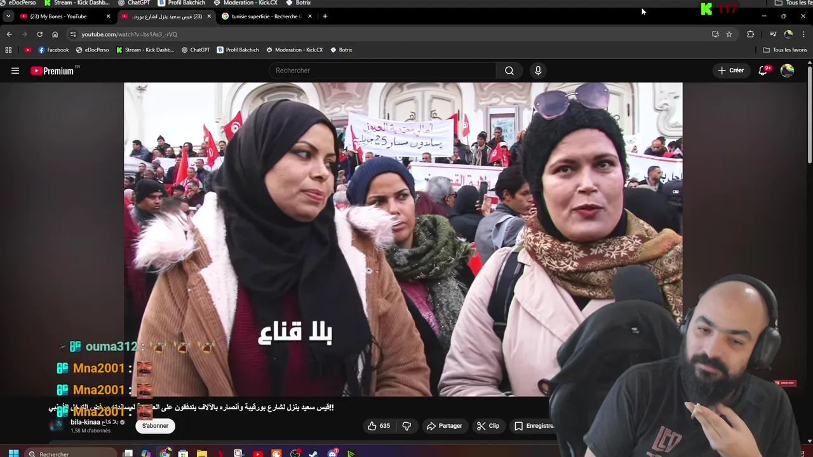Viewport: 813px width, 457px height.
Task: Open the eDocPerso bookmark
Action: click(93, 50)
